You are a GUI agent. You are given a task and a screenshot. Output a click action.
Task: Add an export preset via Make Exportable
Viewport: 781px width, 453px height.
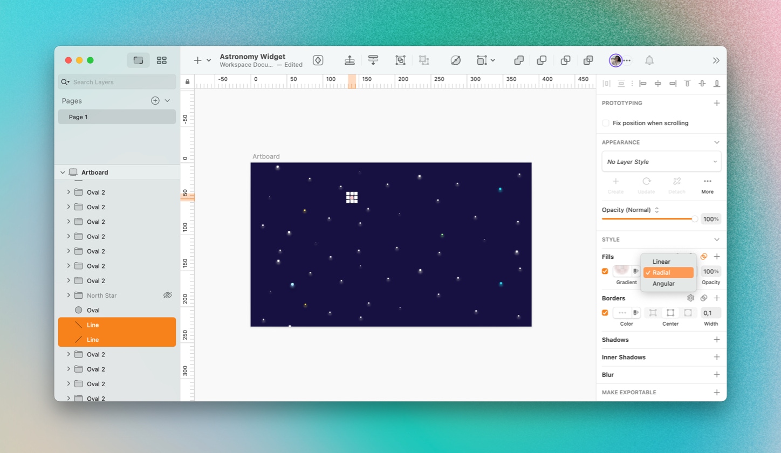(x=717, y=392)
